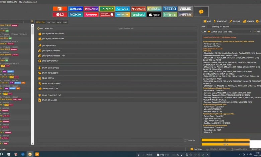Select the Infinix brand logo
The height and width of the screenshot is (157, 261).
(170, 15)
